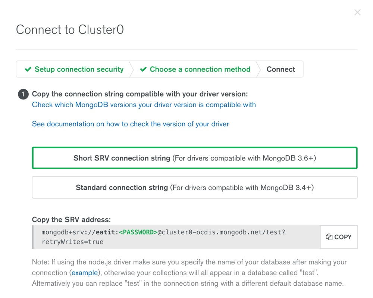Click the gray X in top right corner

click(357, 12)
